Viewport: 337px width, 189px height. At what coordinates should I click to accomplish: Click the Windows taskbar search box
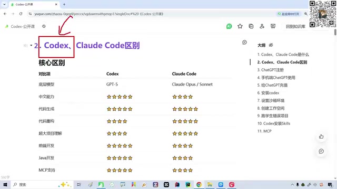(x=42, y=184)
